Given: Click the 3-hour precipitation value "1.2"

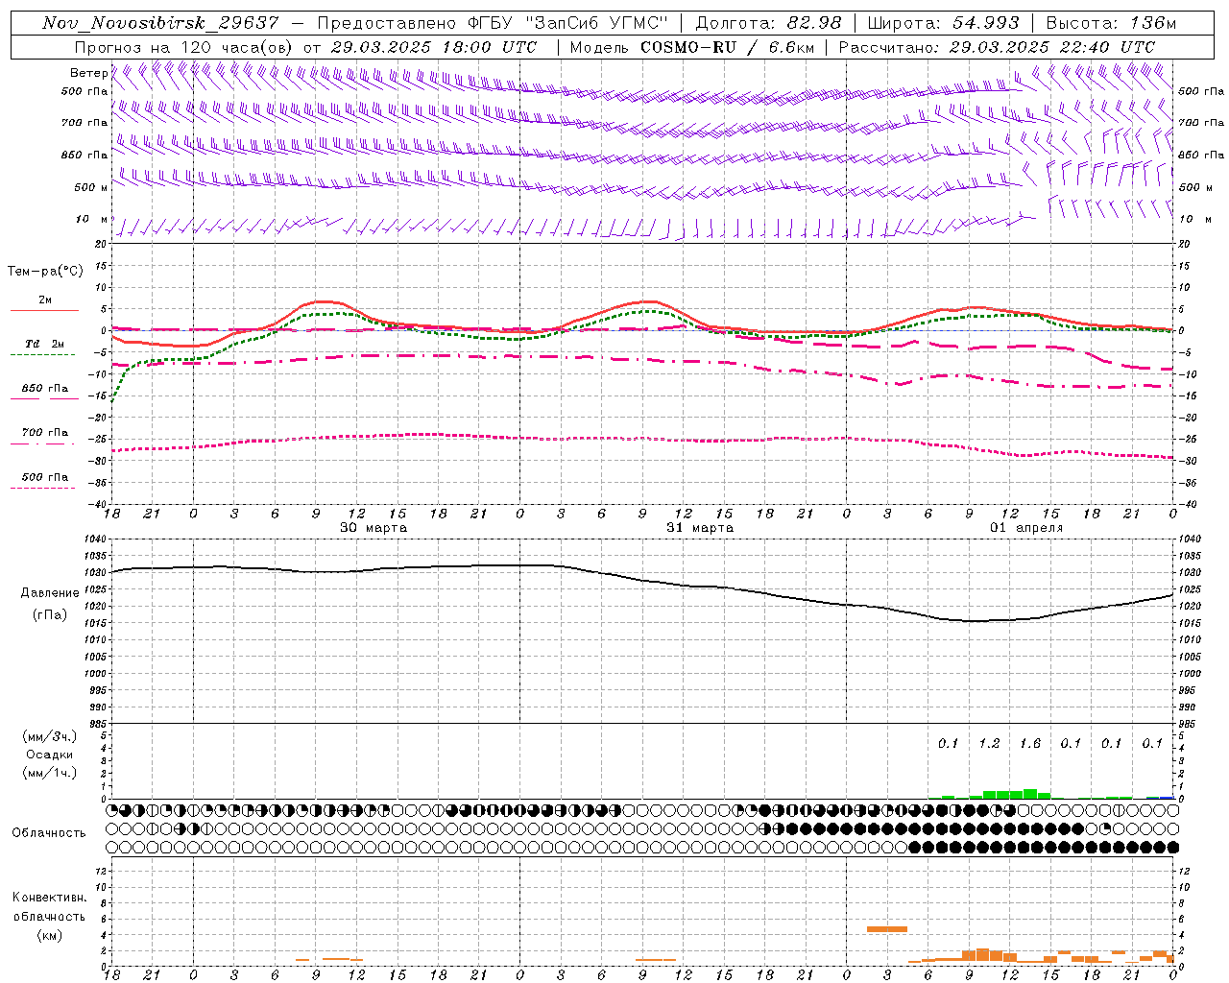Looking at the screenshot, I should click(x=989, y=744).
